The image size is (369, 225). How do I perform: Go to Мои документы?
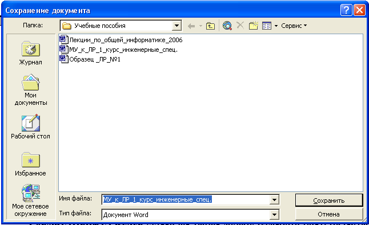(31, 90)
